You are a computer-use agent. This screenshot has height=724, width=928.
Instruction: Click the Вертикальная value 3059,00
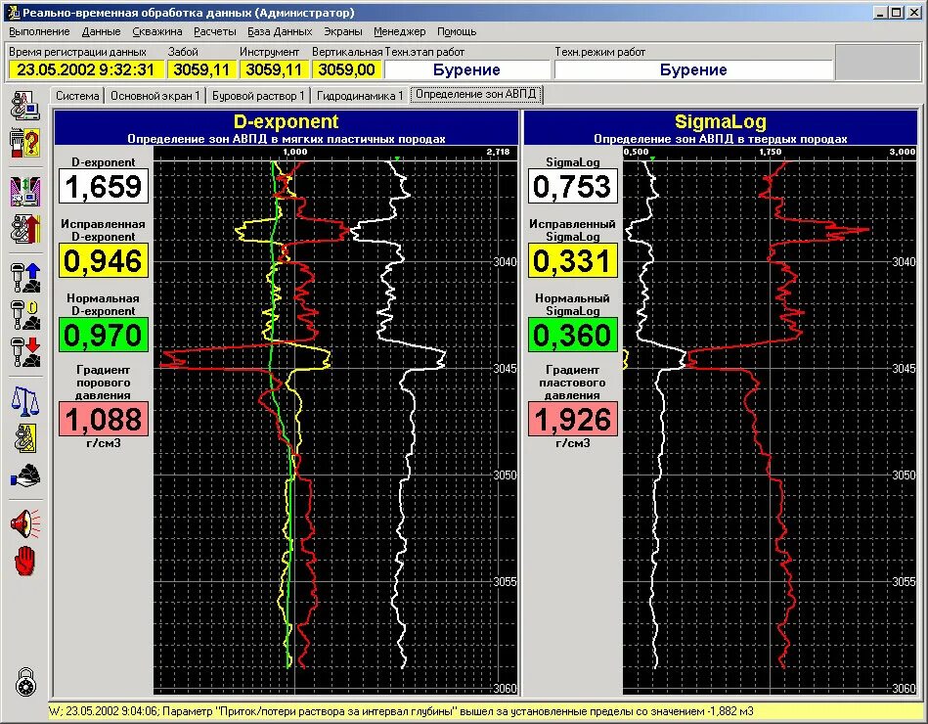[x=346, y=69]
